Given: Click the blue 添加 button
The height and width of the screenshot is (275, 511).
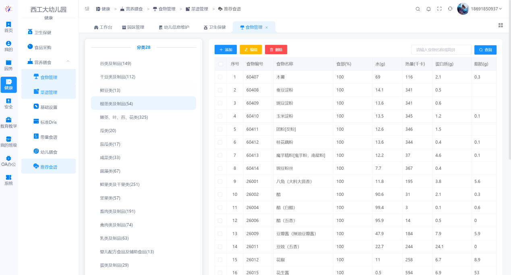Looking at the screenshot, I should click(226, 50).
